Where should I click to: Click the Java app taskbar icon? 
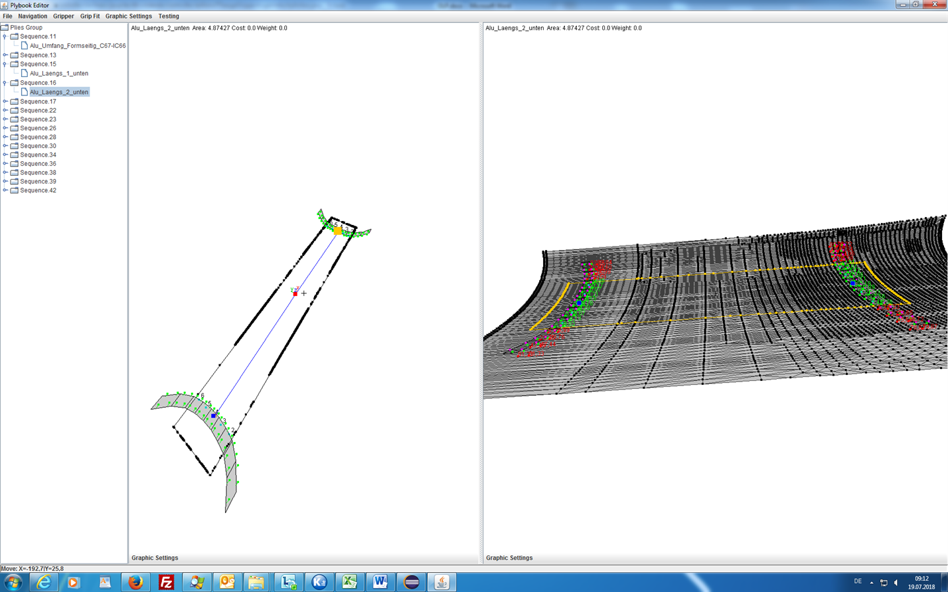point(442,582)
